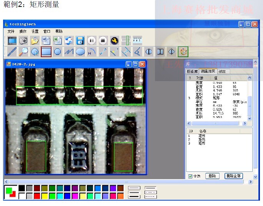This screenshot has height=206, width=263.
Task: Select the vertical green ruler icon
Action: coord(126,41)
